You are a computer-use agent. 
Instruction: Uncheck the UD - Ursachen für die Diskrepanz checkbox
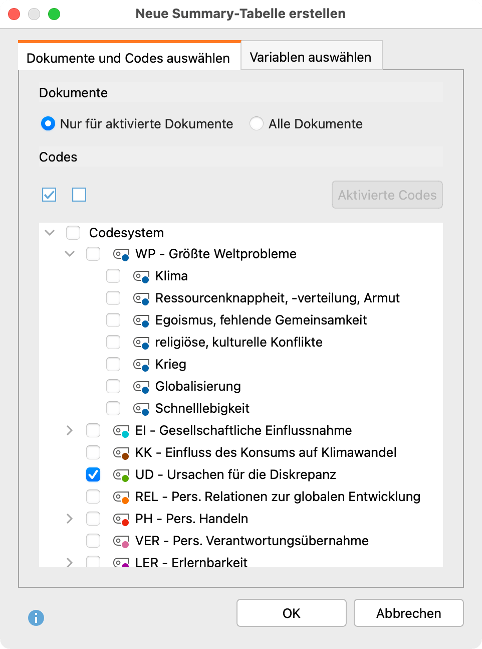point(93,474)
